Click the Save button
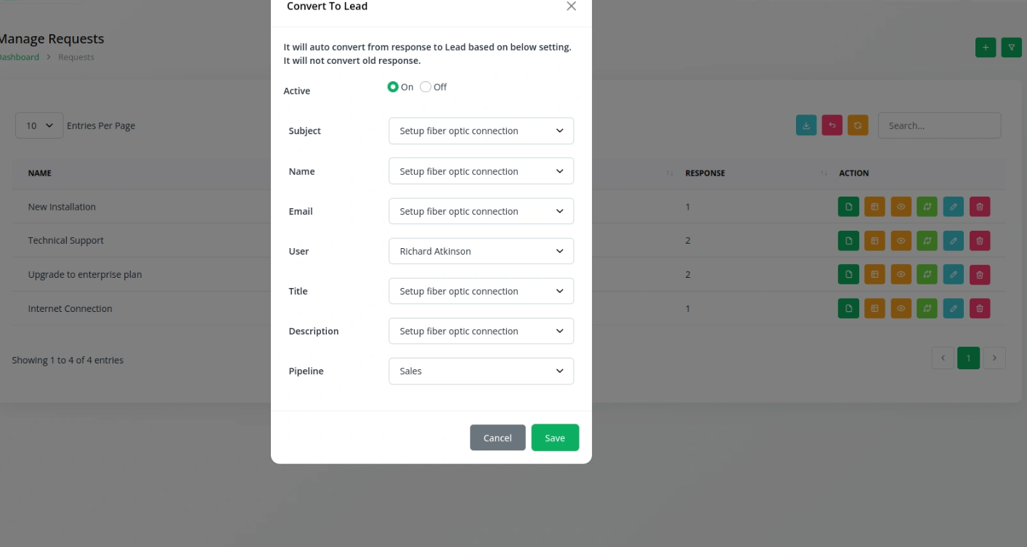Viewport: 1027px width, 547px height. coord(555,437)
